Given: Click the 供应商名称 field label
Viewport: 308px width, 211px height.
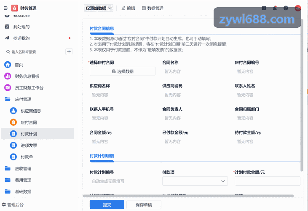Looking at the screenshot, I should tap(99, 86).
